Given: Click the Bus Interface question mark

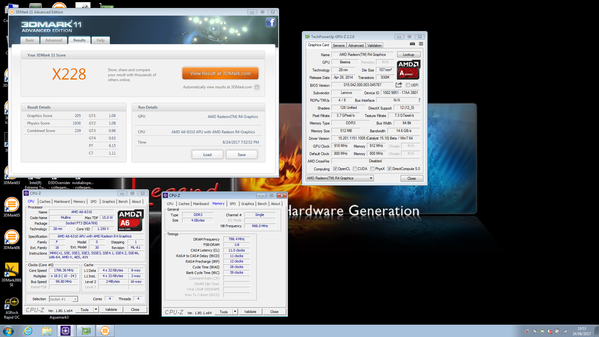Looking at the screenshot, I should click(419, 100).
